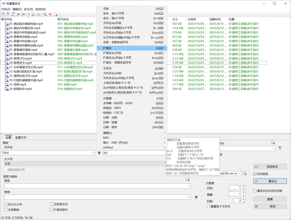Select the 校验和 - MD5 entry
Viewport: 291px width, 220px height.
132,108
